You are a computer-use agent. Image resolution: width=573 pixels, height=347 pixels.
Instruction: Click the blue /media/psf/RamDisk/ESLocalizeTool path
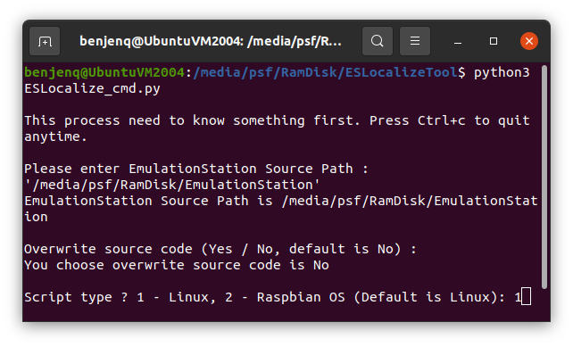pyautogui.click(x=325, y=72)
